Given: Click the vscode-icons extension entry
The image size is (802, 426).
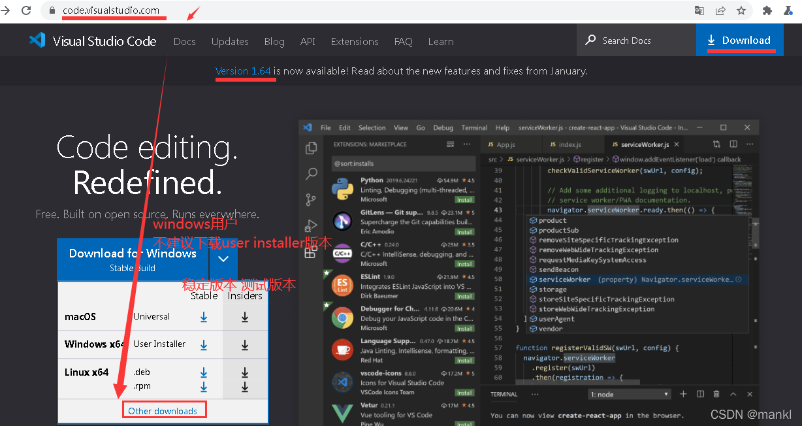Looking at the screenshot, I should [403, 383].
